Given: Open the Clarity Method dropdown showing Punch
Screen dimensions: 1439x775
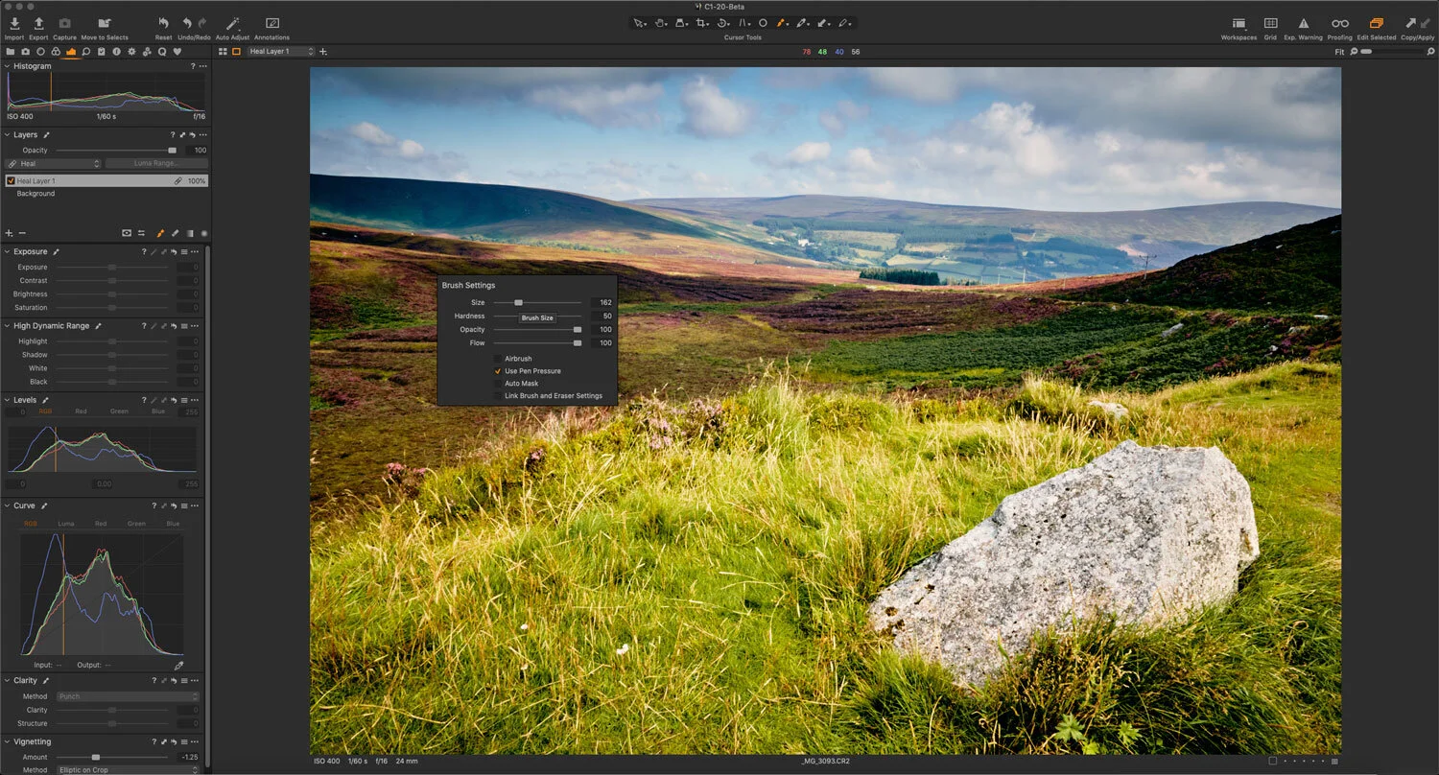Looking at the screenshot, I should pyautogui.click(x=130, y=695).
